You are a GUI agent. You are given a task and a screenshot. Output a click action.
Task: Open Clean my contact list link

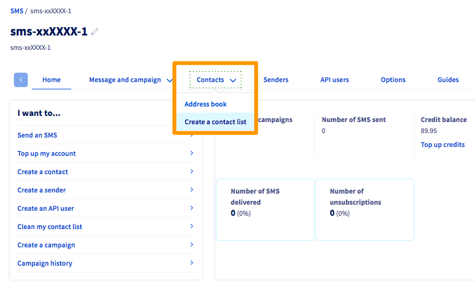click(x=50, y=227)
